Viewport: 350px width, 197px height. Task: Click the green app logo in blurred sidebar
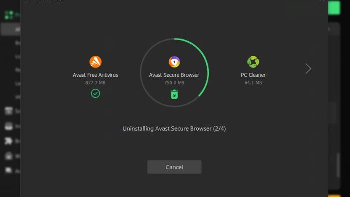click(x=9, y=15)
